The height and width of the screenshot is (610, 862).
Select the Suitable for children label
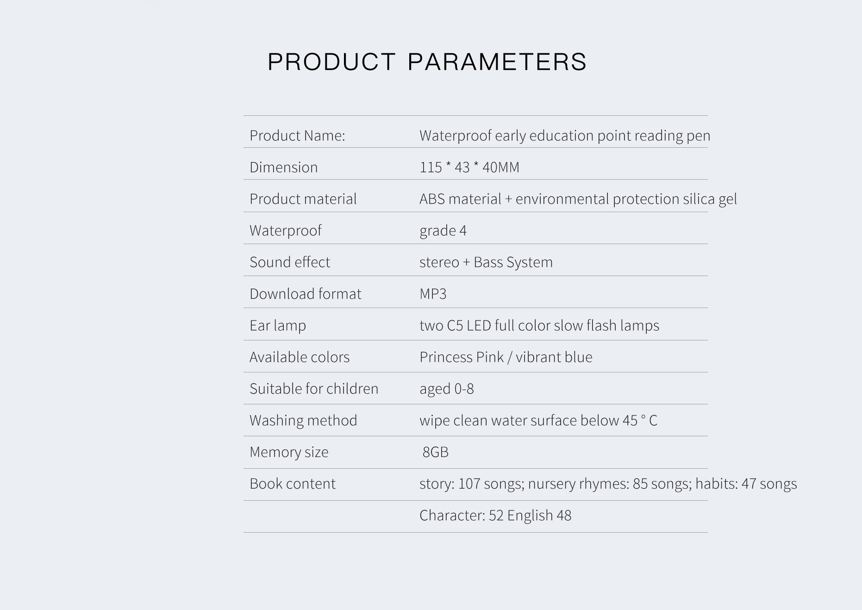pos(314,389)
